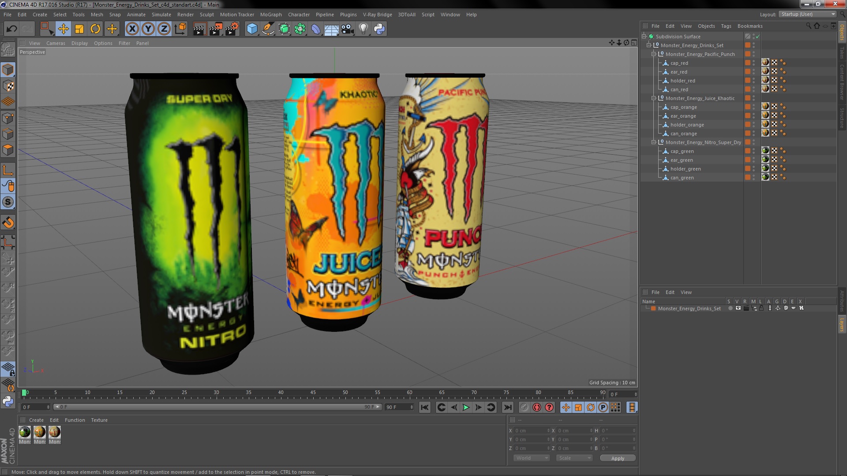Viewport: 847px width, 476px height.
Task: Toggle layer view eye for Monster_Energy_Drinks_Set
Action: click(738, 309)
